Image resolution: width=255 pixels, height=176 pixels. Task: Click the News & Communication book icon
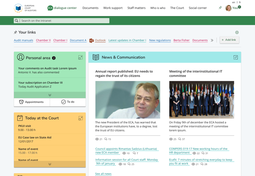(x=96, y=57)
